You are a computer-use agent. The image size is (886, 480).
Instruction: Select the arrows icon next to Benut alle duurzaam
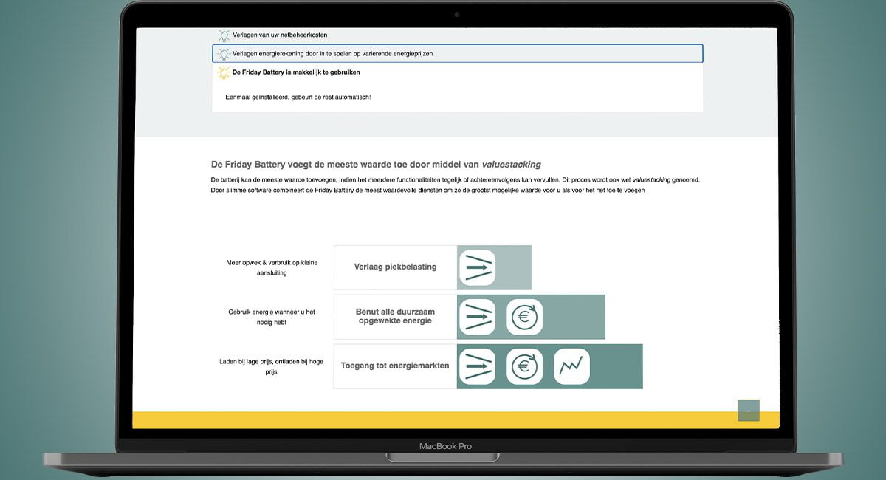(477, 317)
